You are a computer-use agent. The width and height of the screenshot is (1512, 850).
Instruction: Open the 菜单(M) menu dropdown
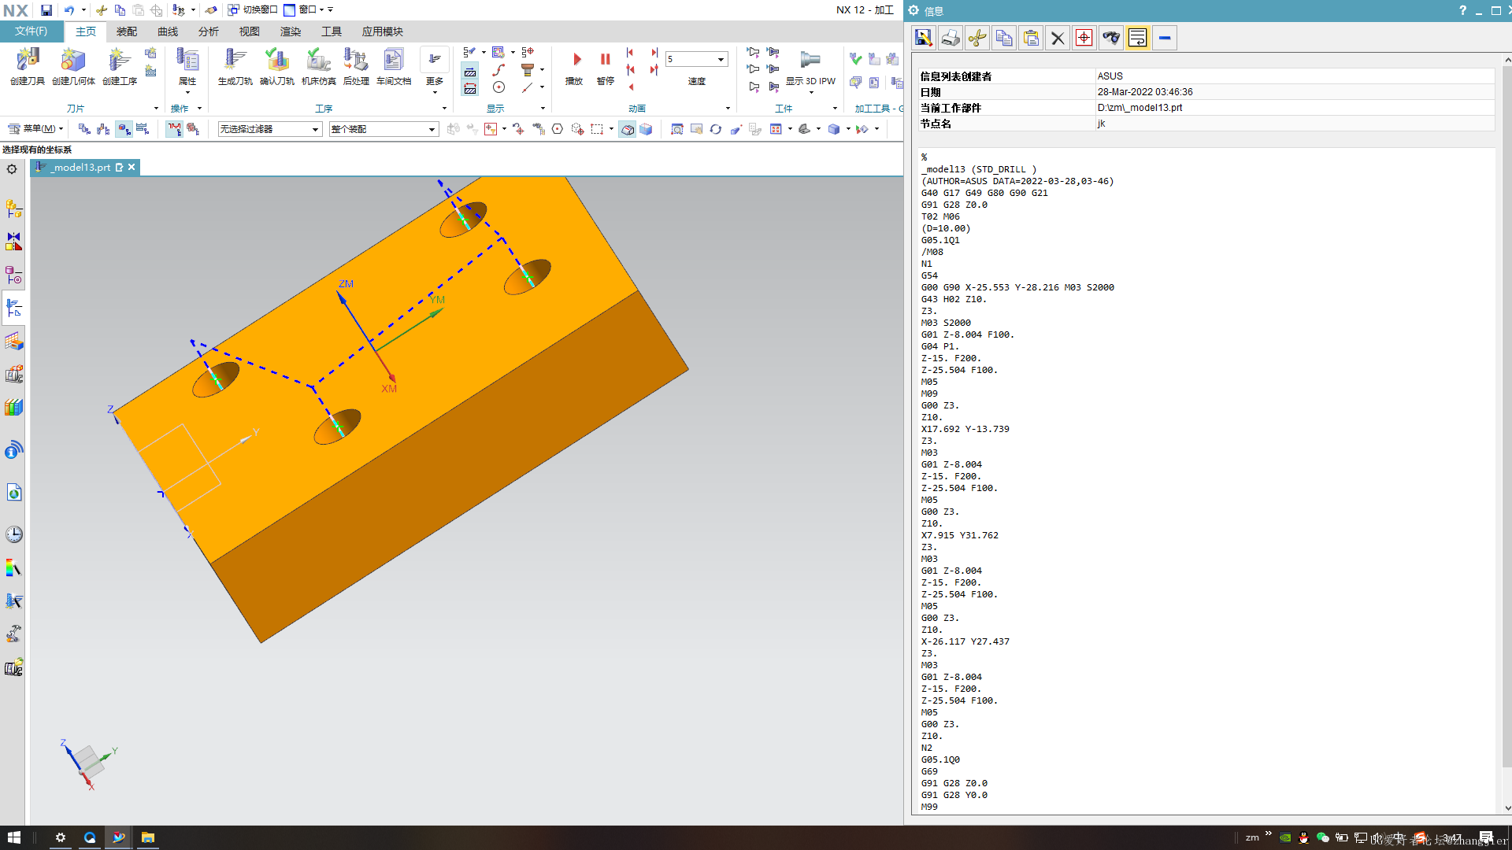click(x=35, y=129)
